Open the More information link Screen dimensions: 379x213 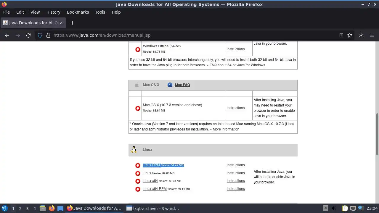click(226, 129)
